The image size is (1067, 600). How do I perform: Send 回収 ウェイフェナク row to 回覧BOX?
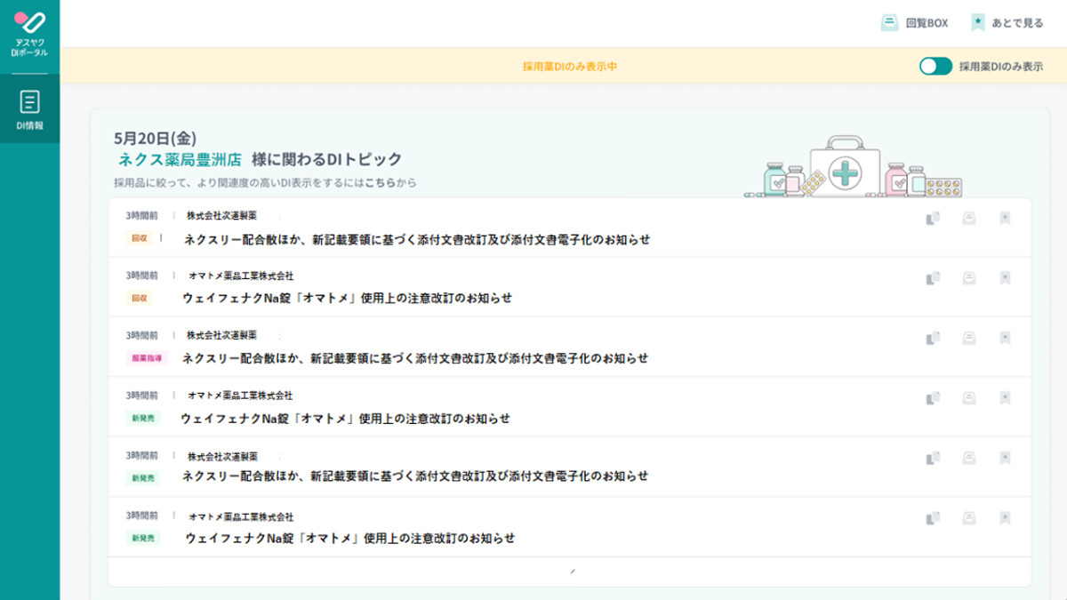969,278
